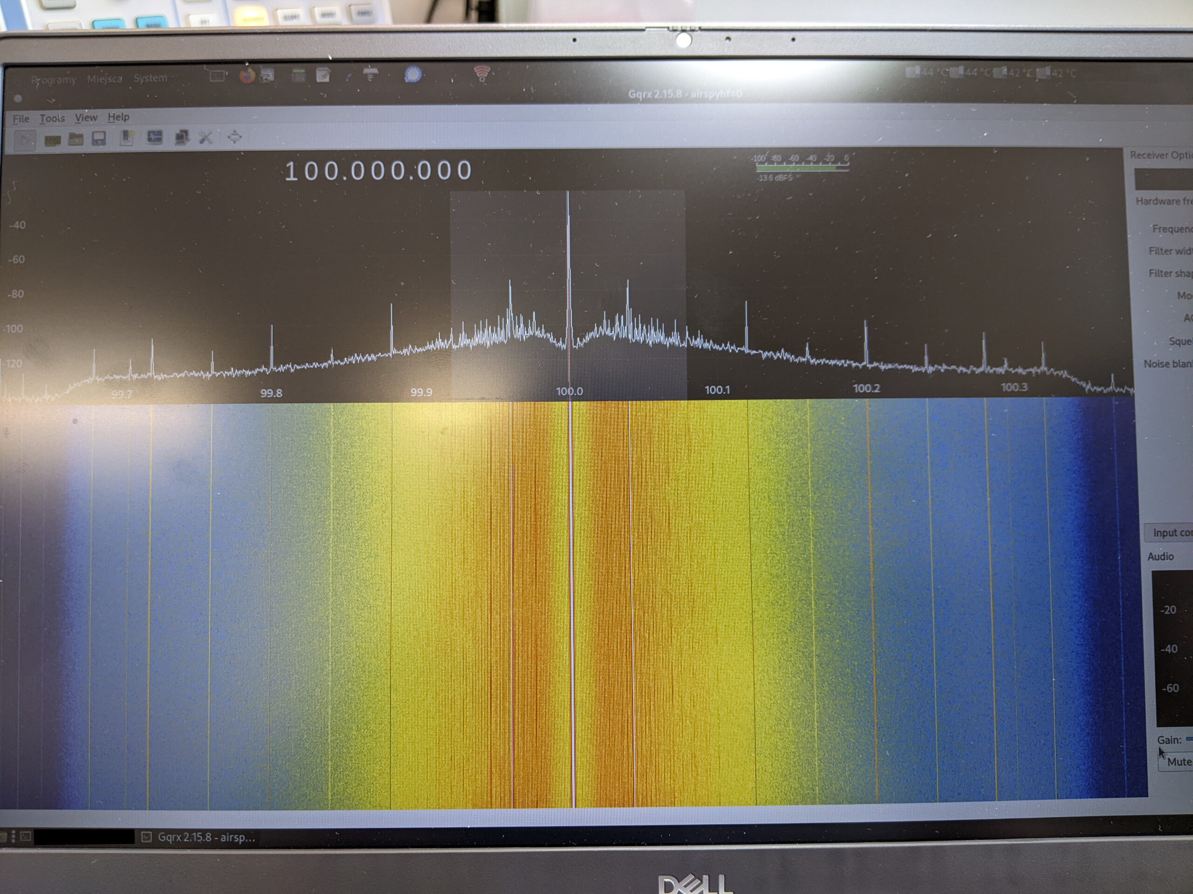This screenshot has width=1193, height=894.
Task: Open the Help menu
Action: pos(118,117)
